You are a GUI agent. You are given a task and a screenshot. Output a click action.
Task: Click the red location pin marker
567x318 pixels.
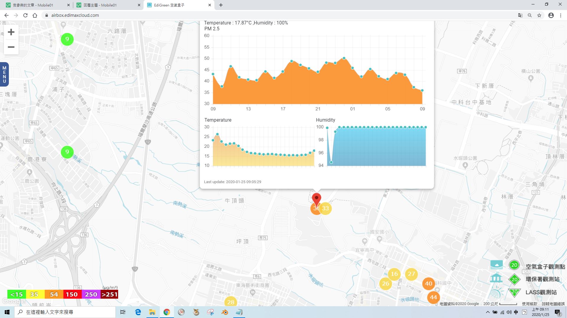click(316, 200)
